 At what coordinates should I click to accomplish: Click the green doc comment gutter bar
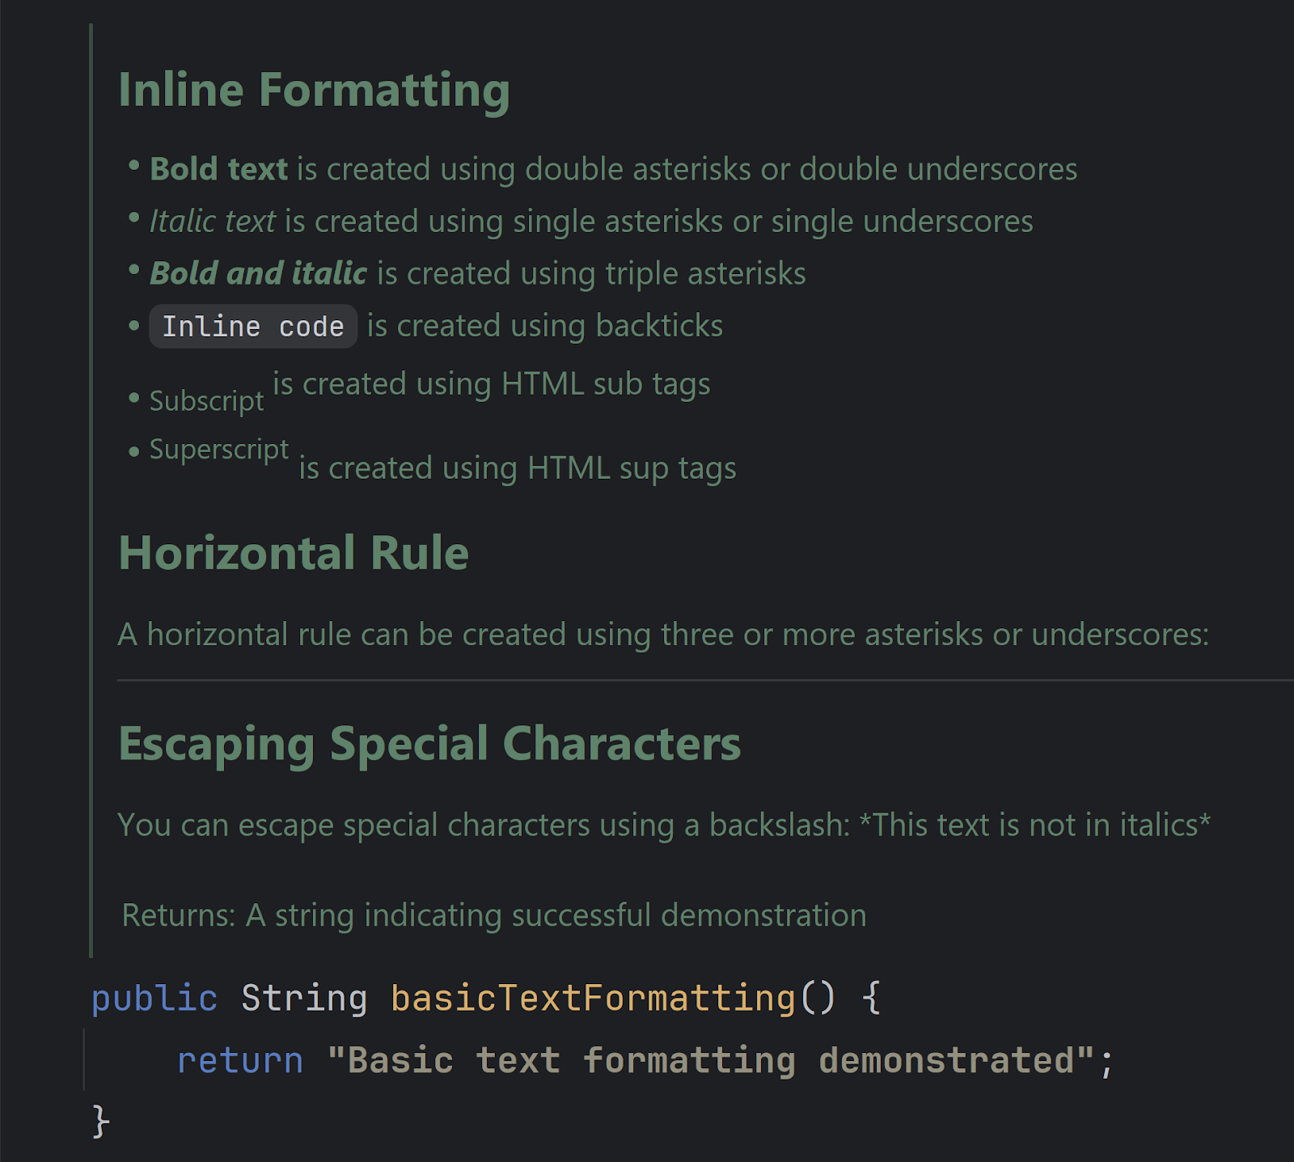(x=91, y=490)
